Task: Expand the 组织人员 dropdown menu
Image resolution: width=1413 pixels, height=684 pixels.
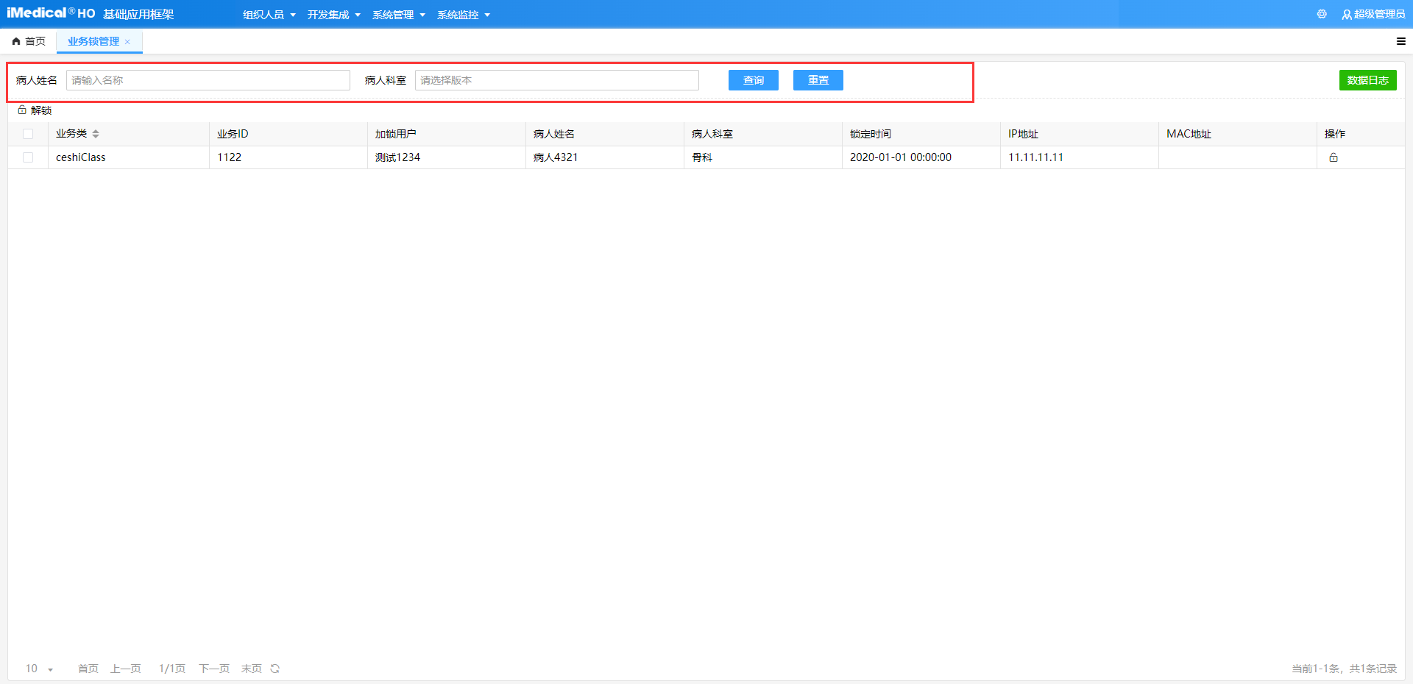Action: (x=269, y=15)
